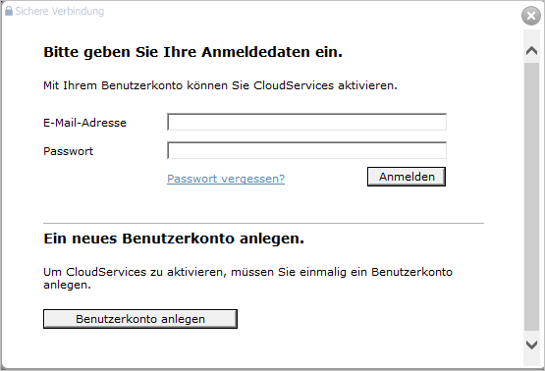The height and width of the screenshot is (371, 545).
Task: Click the 'Bitte geben Sie Ihre Anmeldedaten ein.' heading
Action: (x=192, y=52)
